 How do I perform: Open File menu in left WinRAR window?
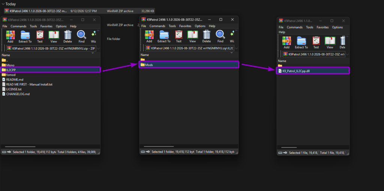(5, 26)
